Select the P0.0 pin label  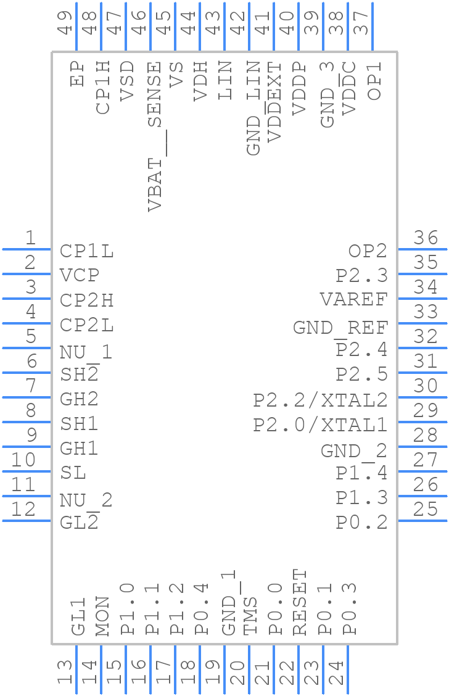tap(275, 608)
